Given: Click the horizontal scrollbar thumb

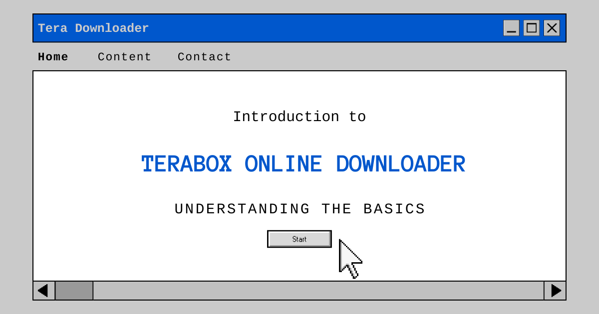Looking at the screenshot, I should (x=74, y=291).
